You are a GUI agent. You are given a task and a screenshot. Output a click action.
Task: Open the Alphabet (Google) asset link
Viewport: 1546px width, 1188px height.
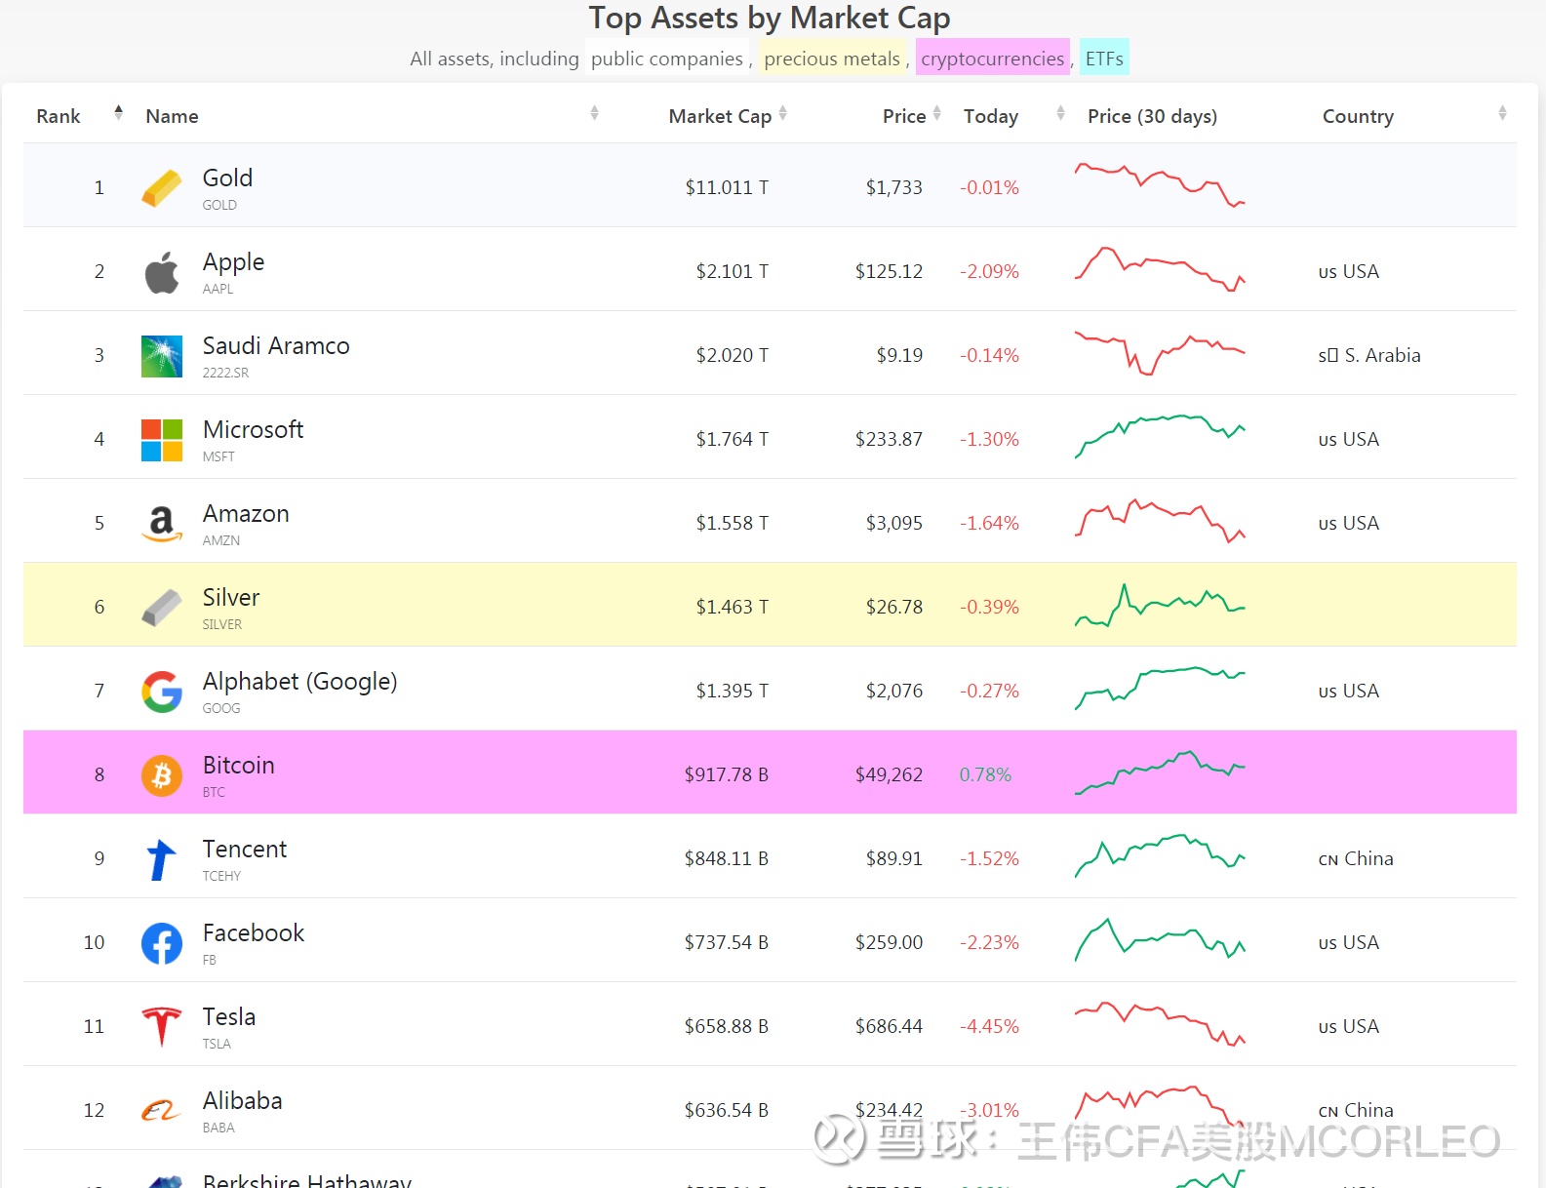click(299, 681)
